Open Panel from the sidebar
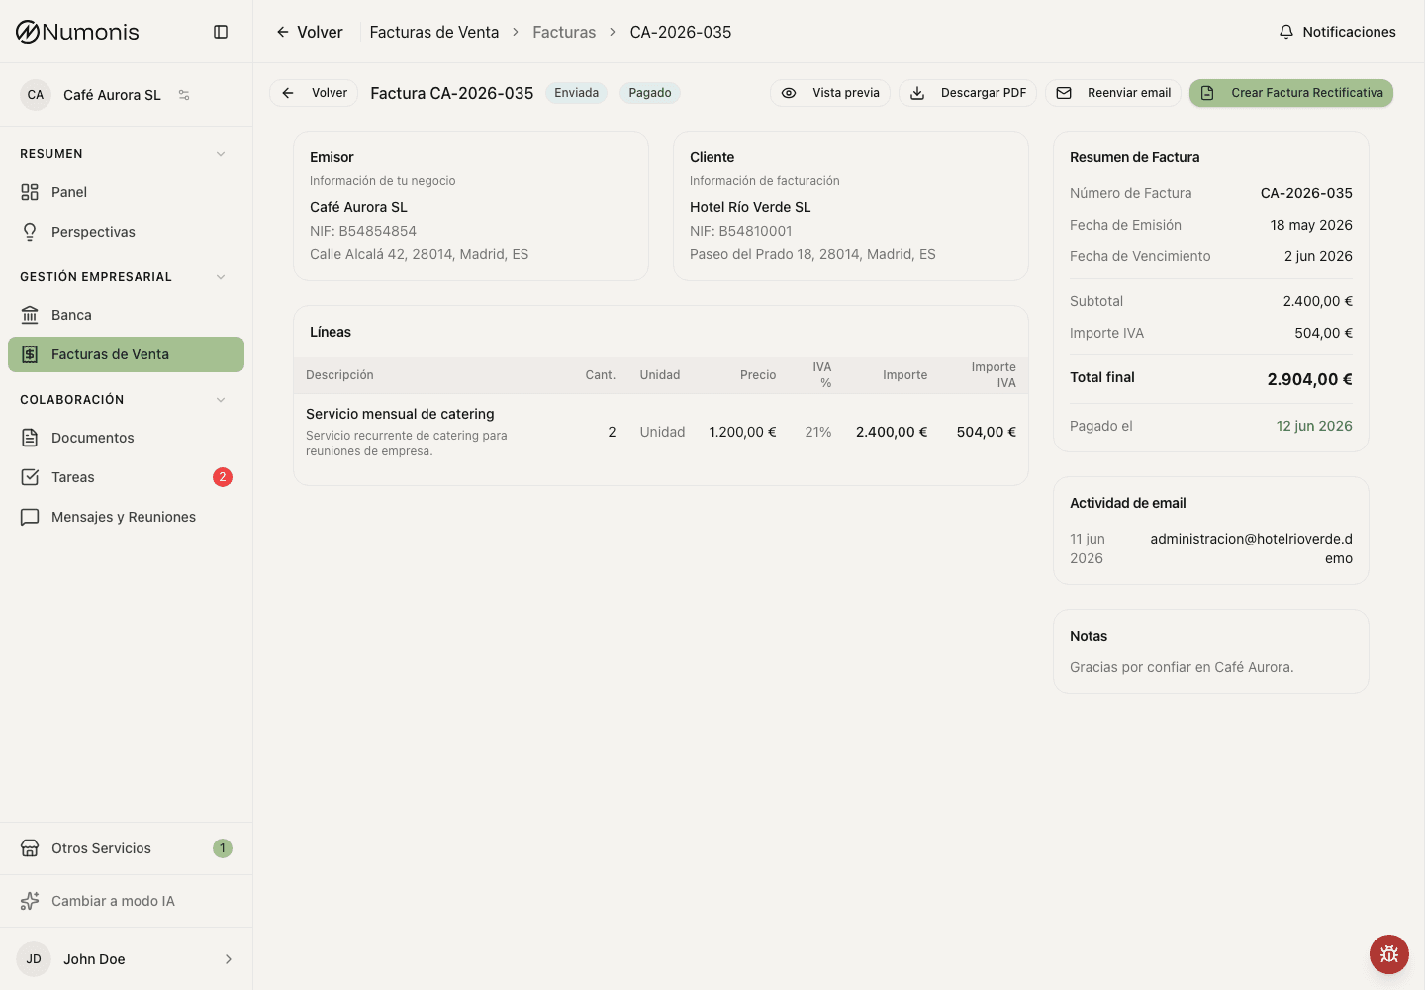 [x=126, y=192]
